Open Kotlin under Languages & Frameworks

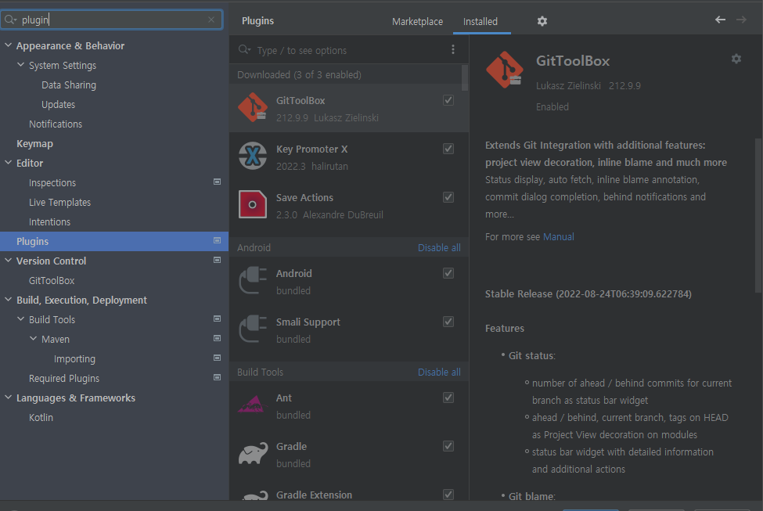point(41,418)
